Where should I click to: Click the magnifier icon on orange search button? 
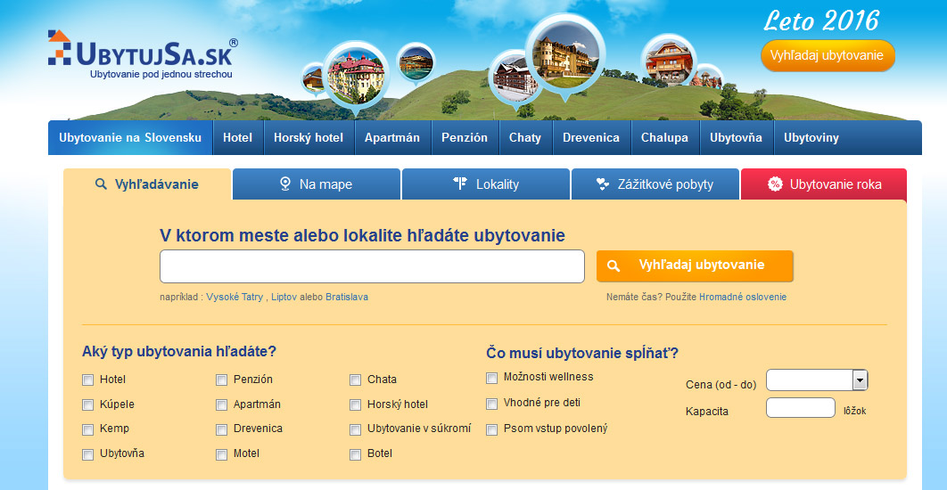(613, 265)
